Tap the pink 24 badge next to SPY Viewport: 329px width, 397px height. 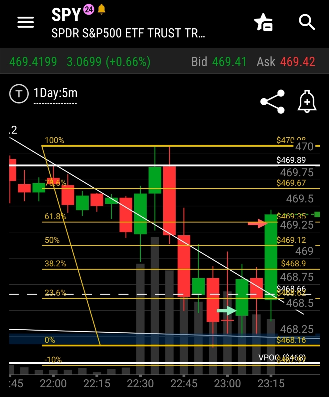[x=89, y=9]
